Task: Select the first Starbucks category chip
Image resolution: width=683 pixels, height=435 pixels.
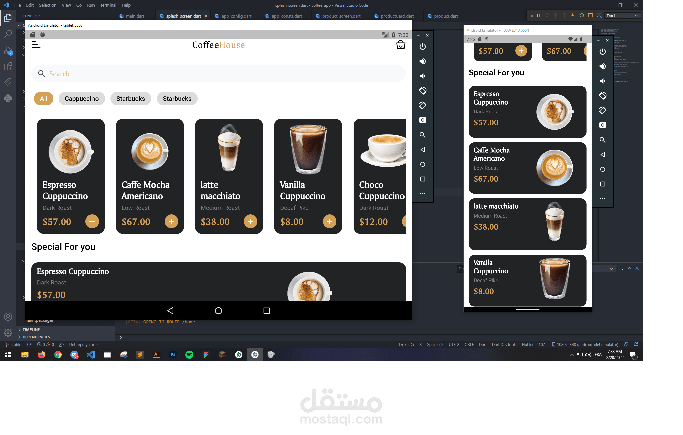Action: point(131,99)
